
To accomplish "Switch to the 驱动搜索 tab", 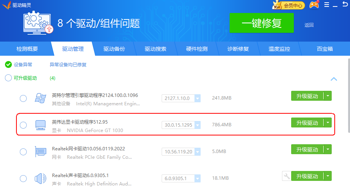I will point(156,49).
